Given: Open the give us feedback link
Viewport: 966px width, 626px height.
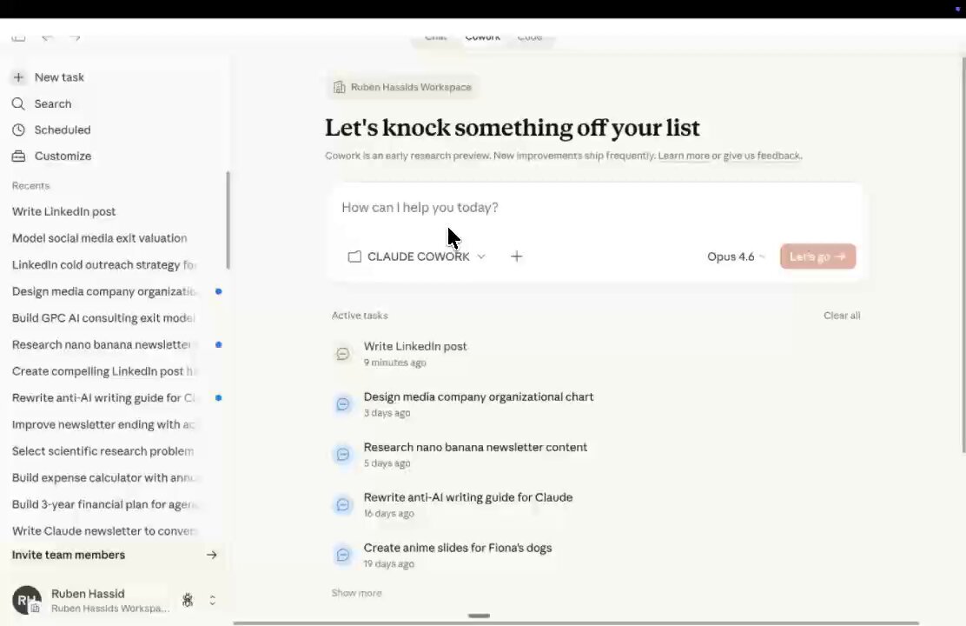Looking at the screenshot, I should (762, 156).
